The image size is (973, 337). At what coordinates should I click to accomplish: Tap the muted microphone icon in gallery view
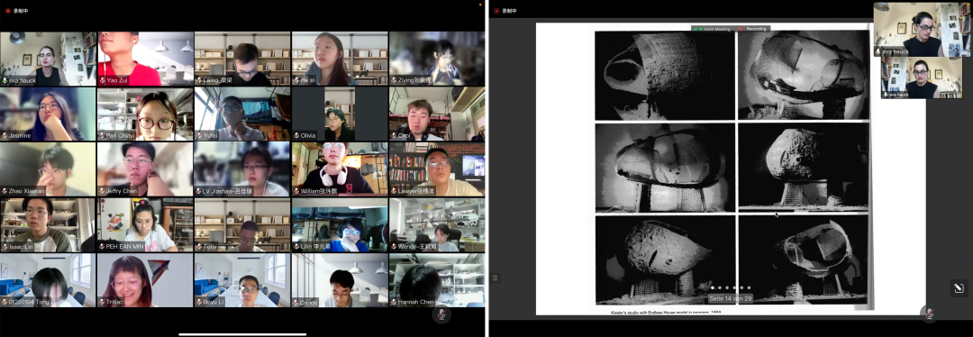pos(441,314)
